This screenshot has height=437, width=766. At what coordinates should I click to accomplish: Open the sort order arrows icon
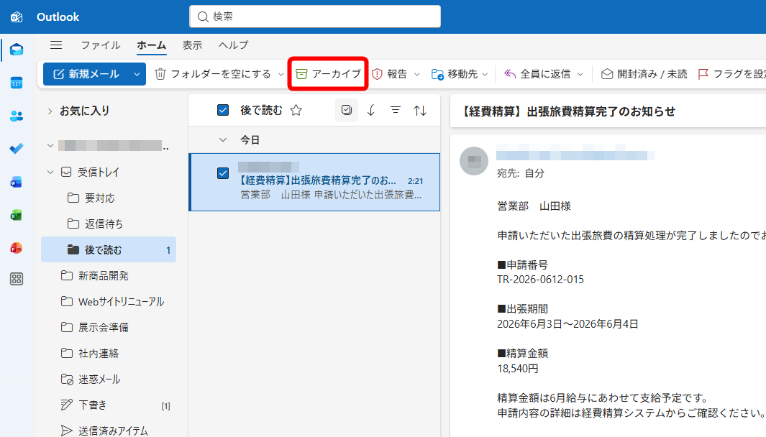[x=420, y=111]
